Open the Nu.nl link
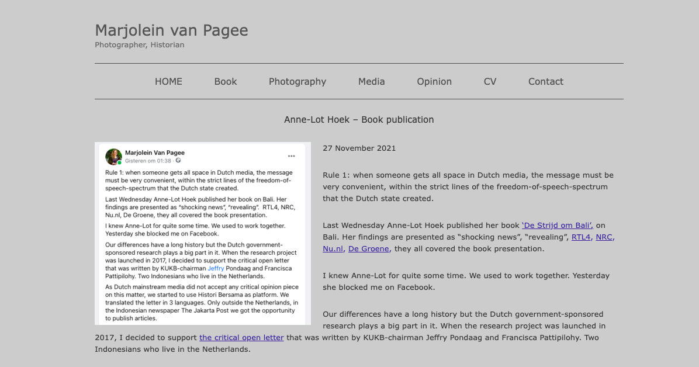 [x=333, y=249]
